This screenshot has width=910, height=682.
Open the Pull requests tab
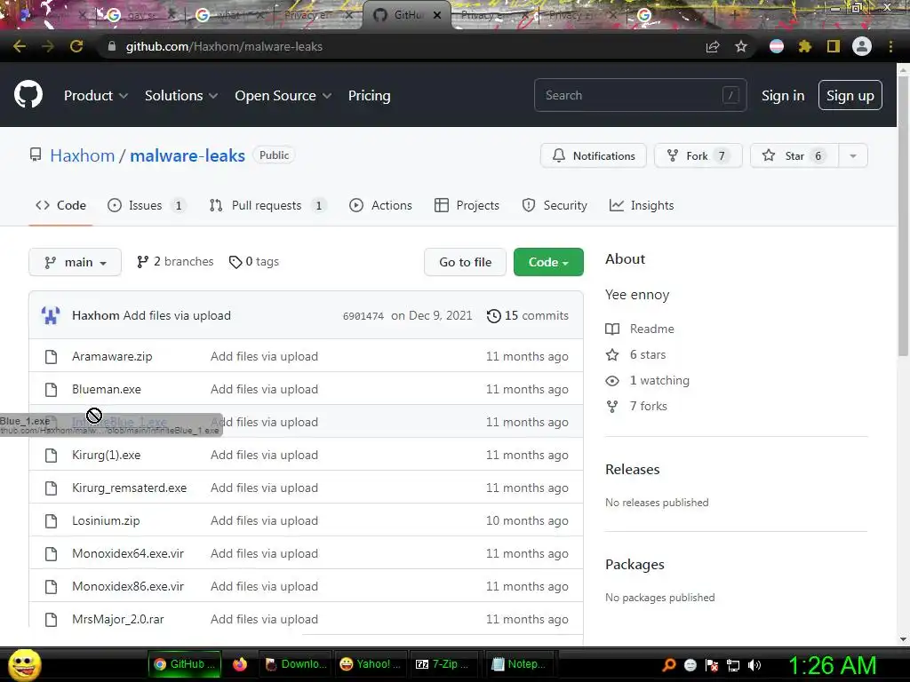(x=267, y=205)
